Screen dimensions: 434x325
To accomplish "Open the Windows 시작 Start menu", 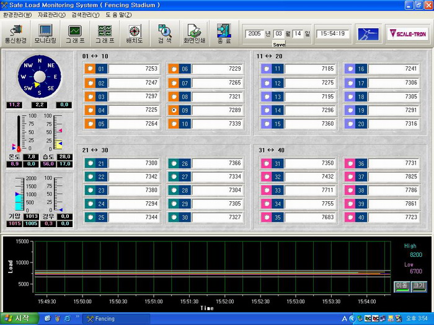I will pos(19,318).
